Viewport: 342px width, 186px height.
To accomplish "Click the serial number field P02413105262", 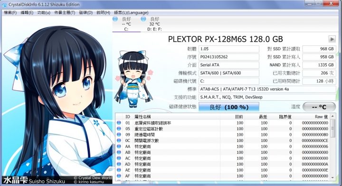I will [229, 57].
